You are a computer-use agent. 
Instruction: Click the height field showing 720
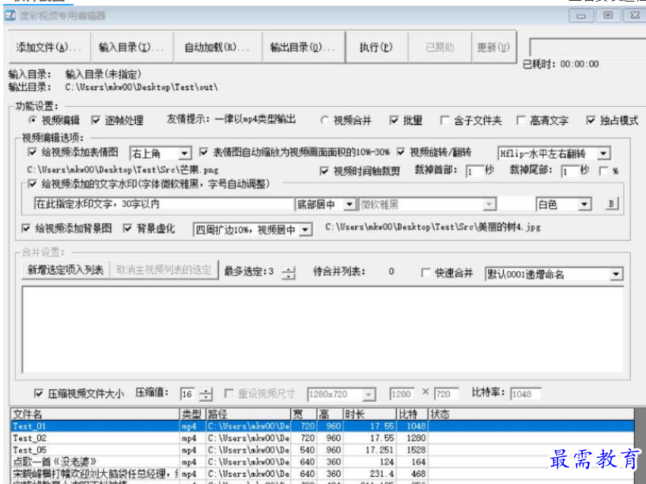tap(446, 394)
